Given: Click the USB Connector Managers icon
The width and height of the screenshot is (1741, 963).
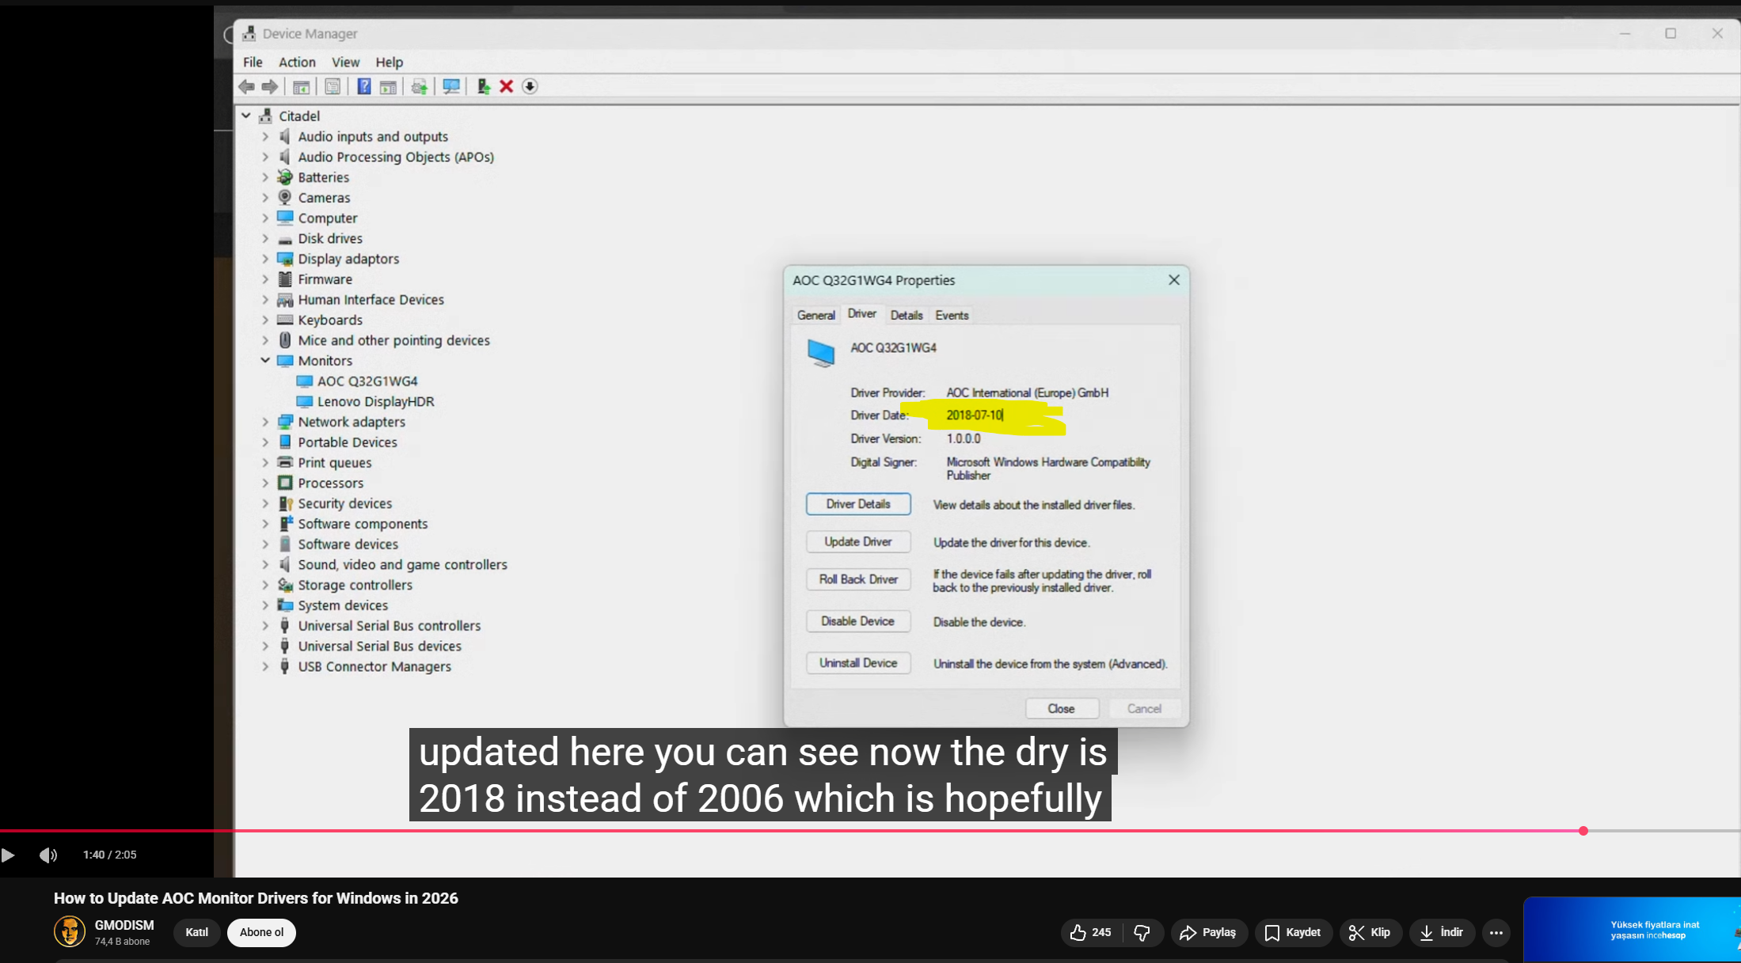Looking at the screenshot, I should pyautogui.click(x=285, y=666).
